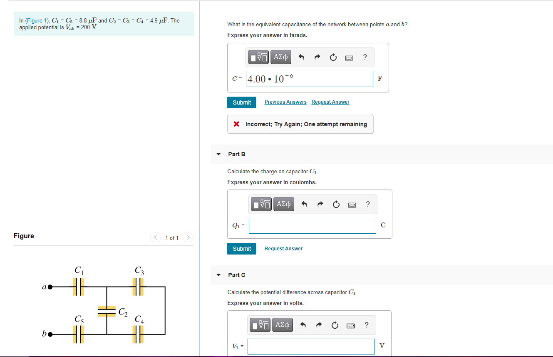Reset the Part A answer with the refresh icon
Image resolution: width=553 pixels, height=357 pixels.
(x=333, y=57)
